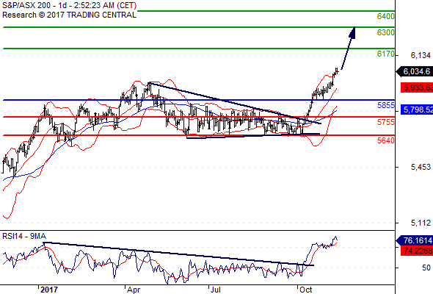The height and width of the screenshot is (294, 433).
Task: Click the S&P/ASX 200 chart title
Action: coord(26,6)
